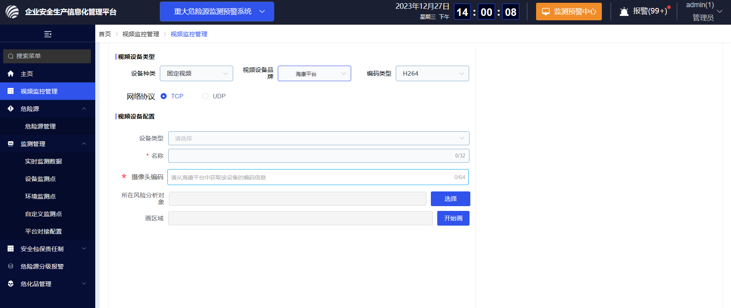Collapse the 危险源 sidebar group

point(84,109)
